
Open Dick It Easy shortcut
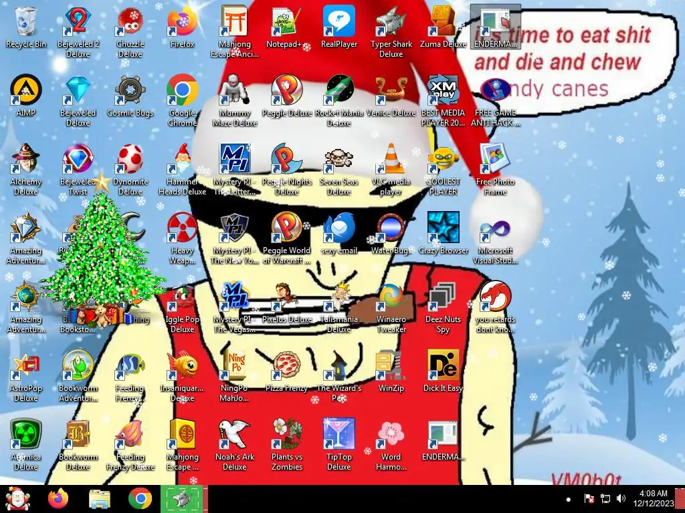point(443,371)
